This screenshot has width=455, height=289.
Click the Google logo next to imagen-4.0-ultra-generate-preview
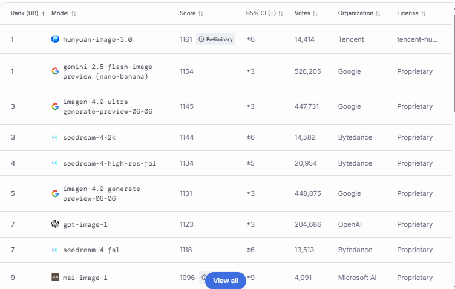[x=55, y=106]
